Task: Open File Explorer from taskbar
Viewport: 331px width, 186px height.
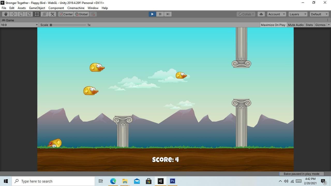Action: 125,181
